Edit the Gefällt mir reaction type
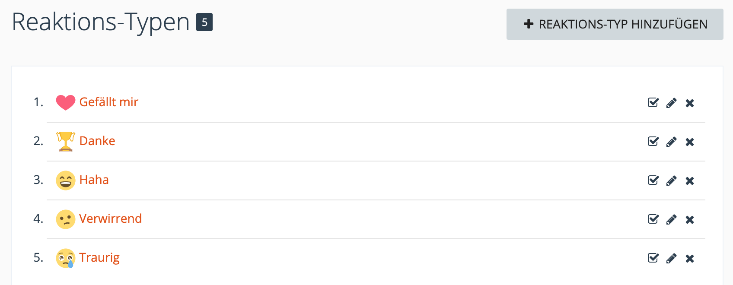The image size is (733, 285). pos(671,103)
